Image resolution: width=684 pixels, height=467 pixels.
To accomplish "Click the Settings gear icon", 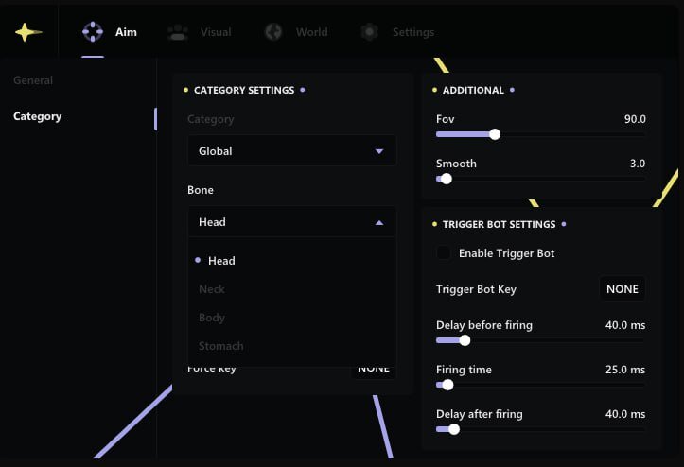I will (x=369, y=32).
